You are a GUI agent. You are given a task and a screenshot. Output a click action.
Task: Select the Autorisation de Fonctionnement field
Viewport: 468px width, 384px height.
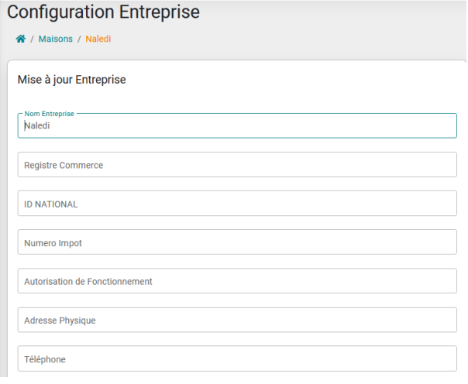point(237,281)
